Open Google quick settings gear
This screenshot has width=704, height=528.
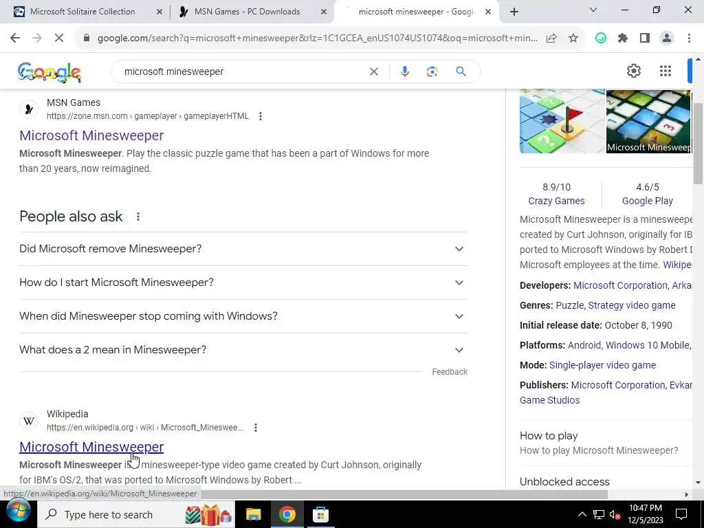coord(633,71)
